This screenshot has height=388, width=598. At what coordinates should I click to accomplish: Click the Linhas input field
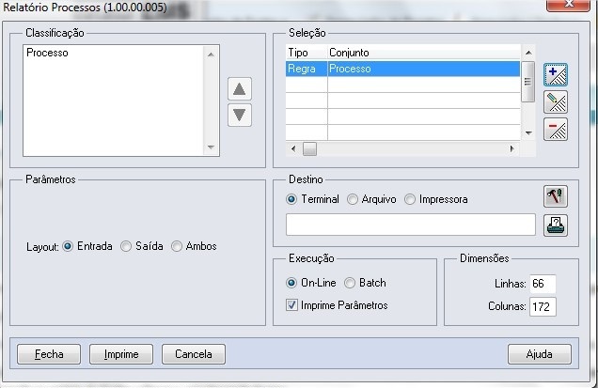click(543, 284)
